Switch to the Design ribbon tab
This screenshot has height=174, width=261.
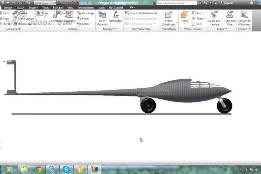(x=8, y=8)
